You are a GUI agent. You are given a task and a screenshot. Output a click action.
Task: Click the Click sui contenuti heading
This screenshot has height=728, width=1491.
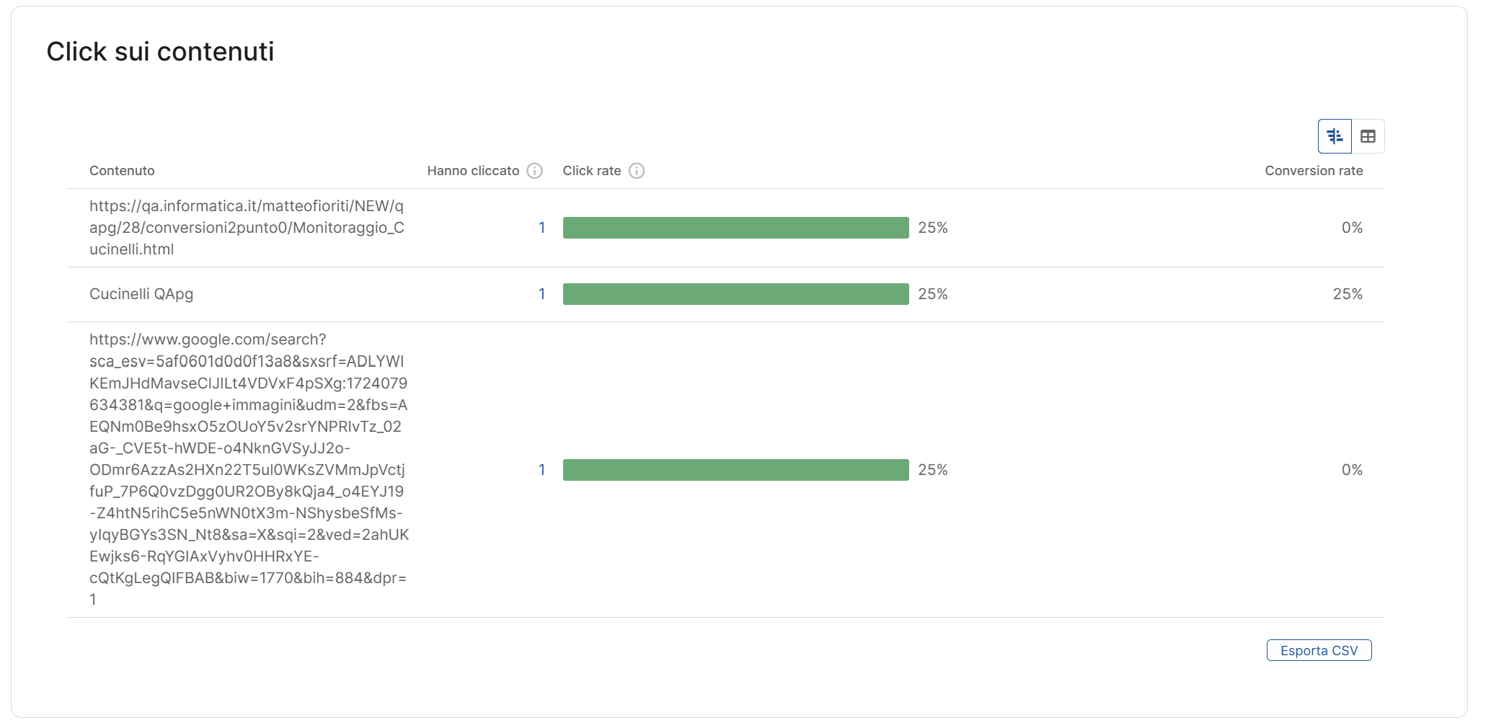point(160,52)
